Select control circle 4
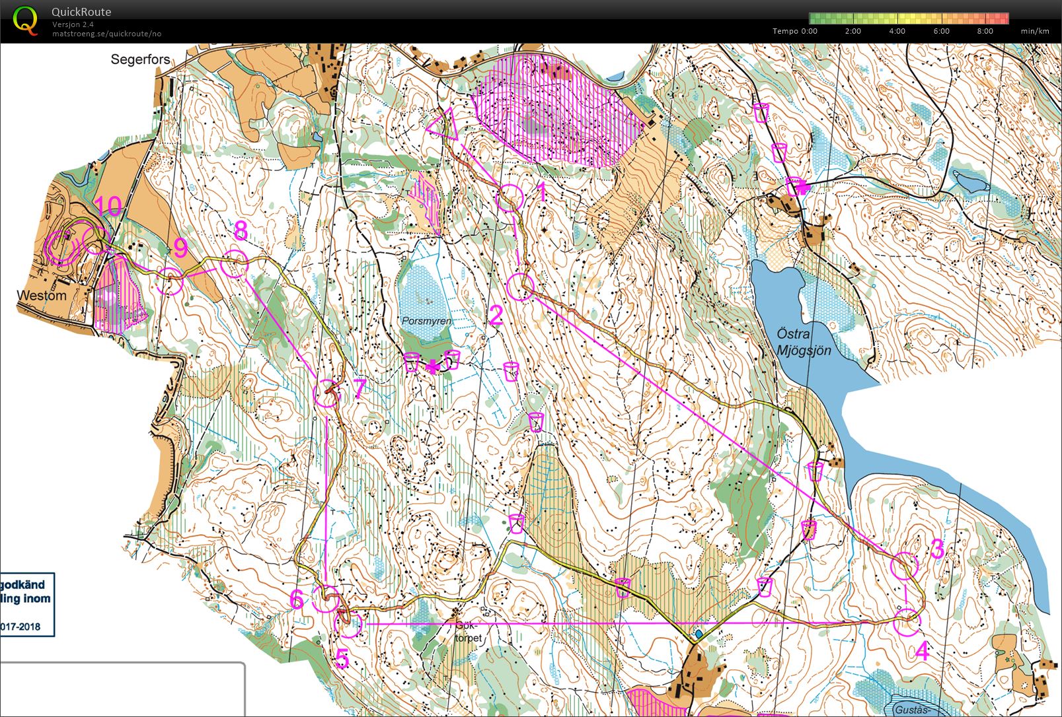 (x=907, y=622)
